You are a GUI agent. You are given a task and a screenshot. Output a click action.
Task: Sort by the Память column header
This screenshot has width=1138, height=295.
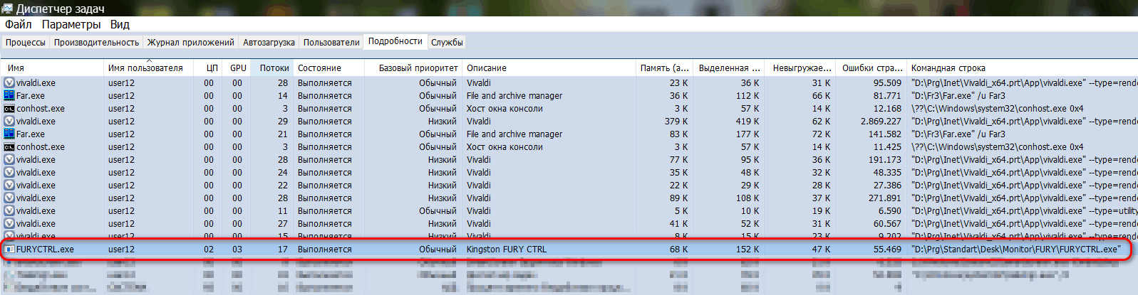point(663,68)
